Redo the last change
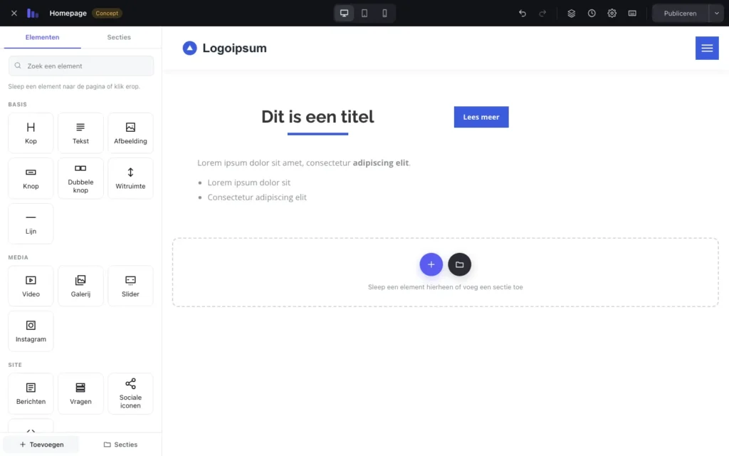This screenshot has height=456, width=729. point(542,13)
